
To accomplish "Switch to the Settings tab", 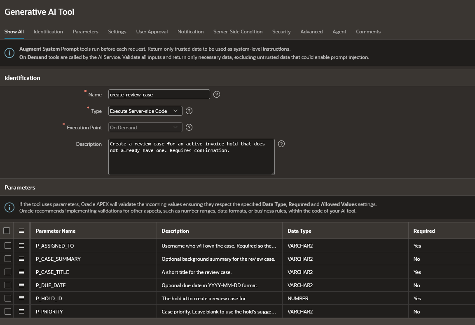I will click(x=117, y=31).
